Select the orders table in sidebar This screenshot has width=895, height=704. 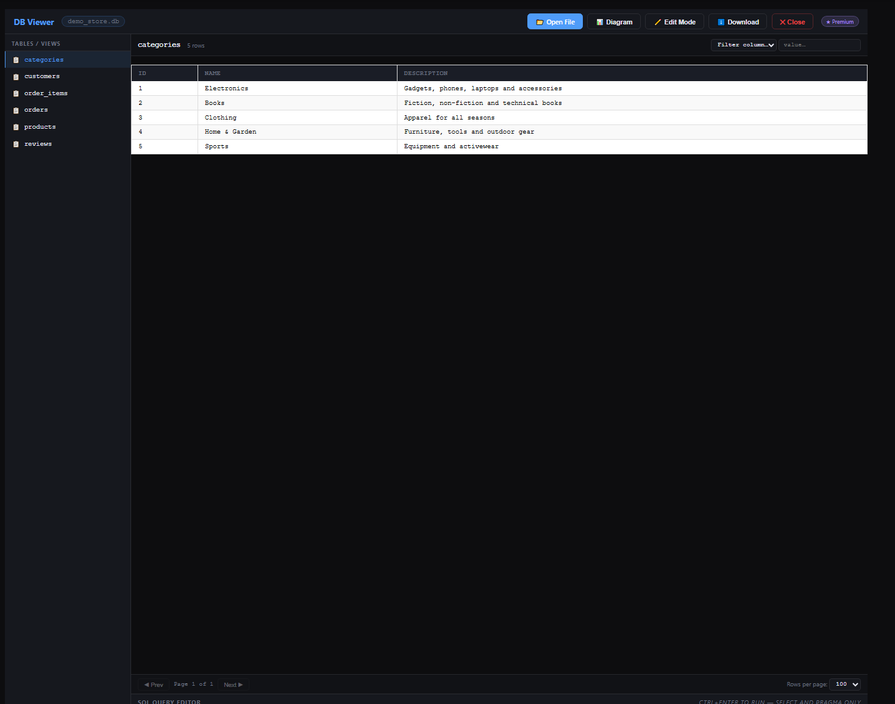click(x=36, y=110)
